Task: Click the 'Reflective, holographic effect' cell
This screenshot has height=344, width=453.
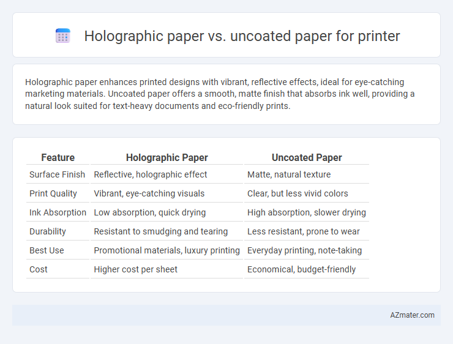Action: (167, 174)
